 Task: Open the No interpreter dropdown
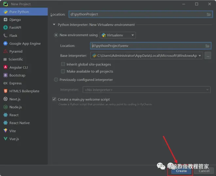(147, 90)
